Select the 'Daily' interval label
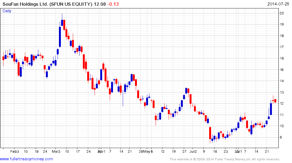The height and width of the screenshot is (163, 292). 7,11
